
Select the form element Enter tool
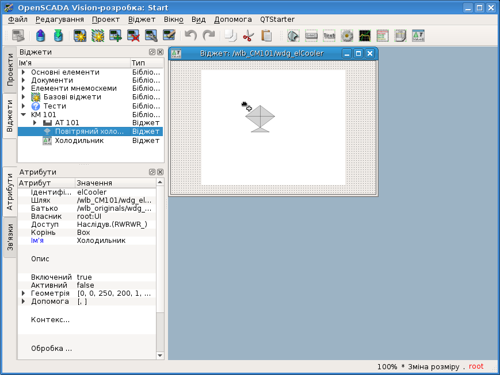point(311,36)
